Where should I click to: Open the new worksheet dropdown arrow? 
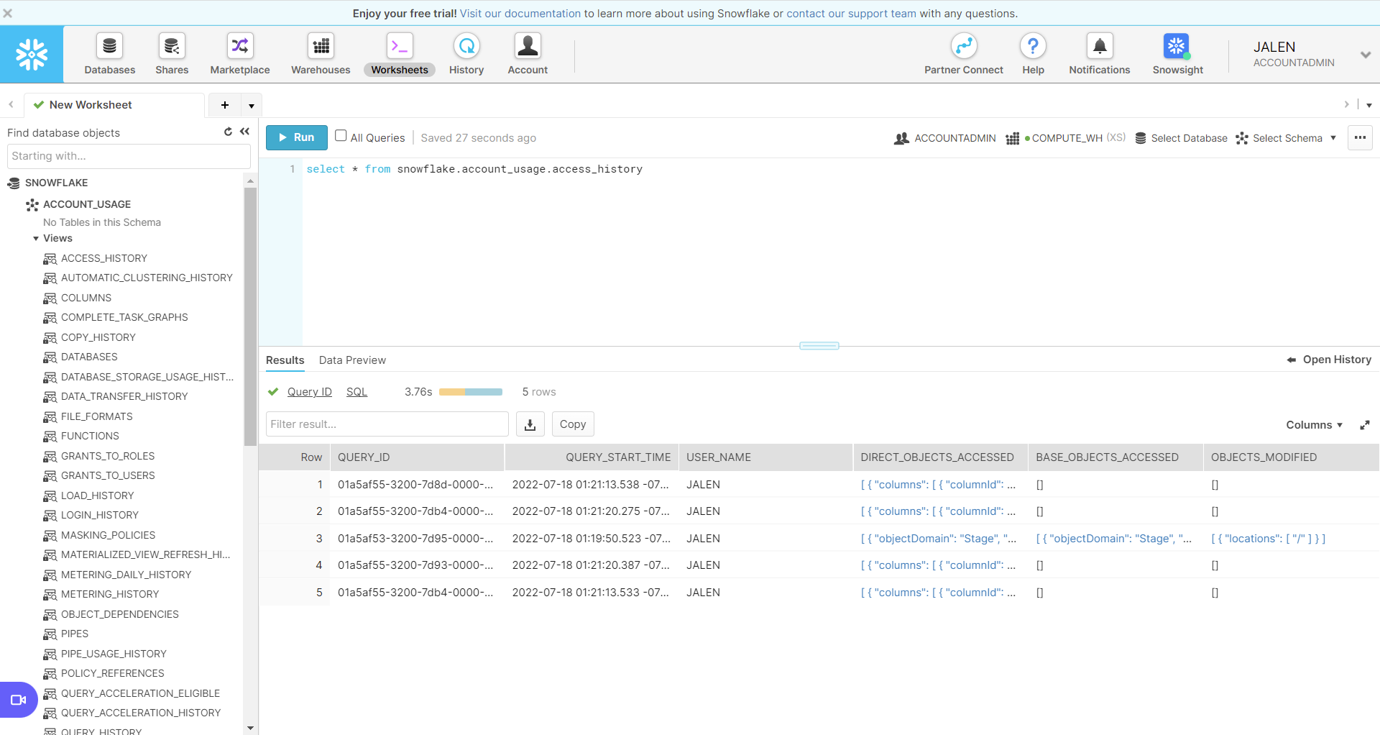pyautogui.click(x=251, y=106)
